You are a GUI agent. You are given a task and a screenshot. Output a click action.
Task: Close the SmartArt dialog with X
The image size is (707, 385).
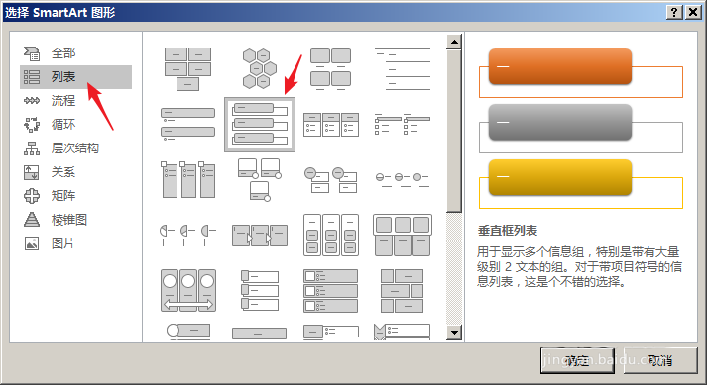click(692, 12)
